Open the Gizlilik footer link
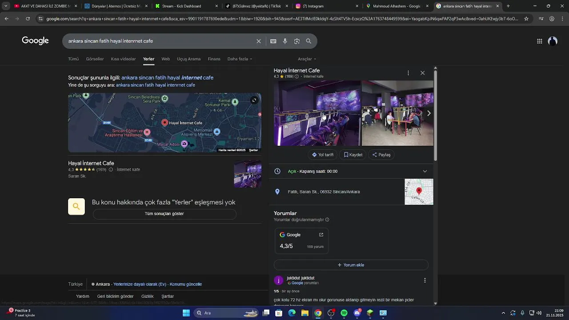The image size is (569, 320). [148, 296]
